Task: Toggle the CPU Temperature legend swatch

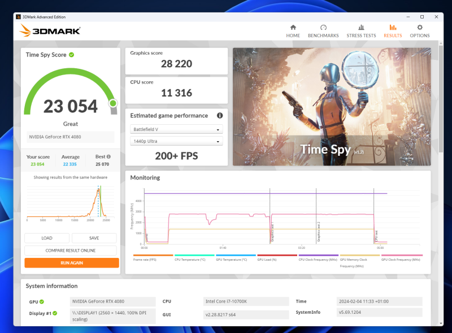Action: [194, 255]
